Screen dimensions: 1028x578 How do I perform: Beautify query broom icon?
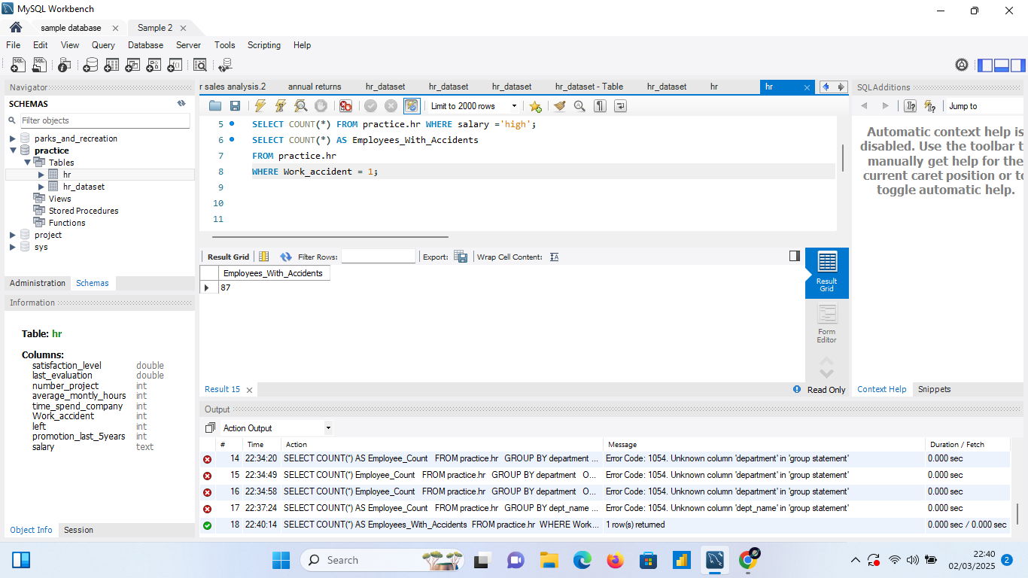tap(559, 106)
